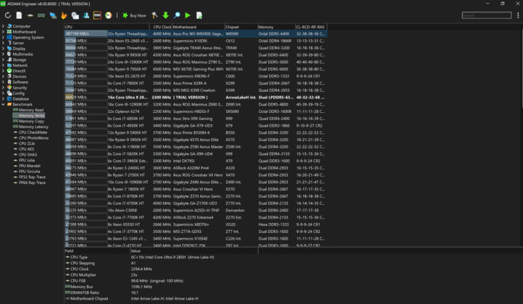523x304 pixels.
Task: Open the CPU SHA3 benchmark
Action: point(28,155)
